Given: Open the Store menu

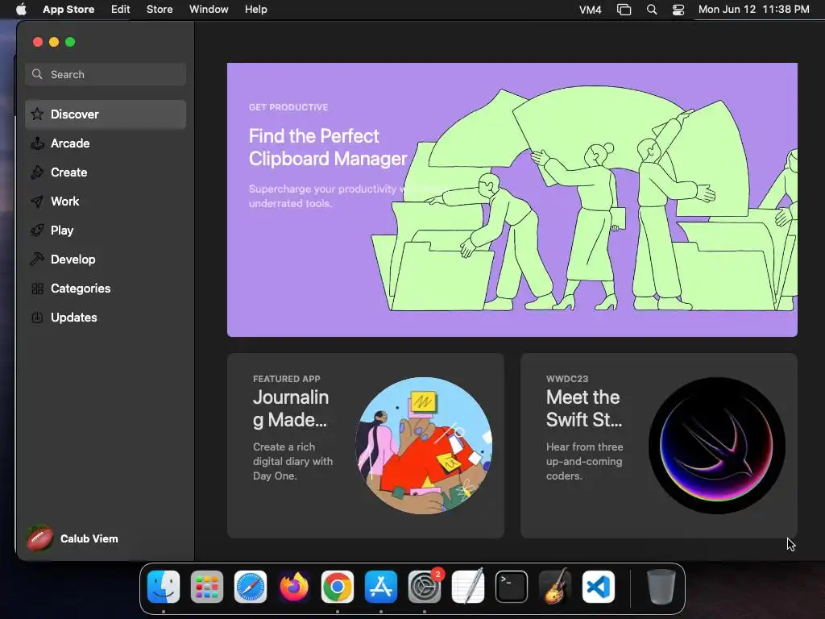Looking at the screenshot, I should tap(160, 10).
